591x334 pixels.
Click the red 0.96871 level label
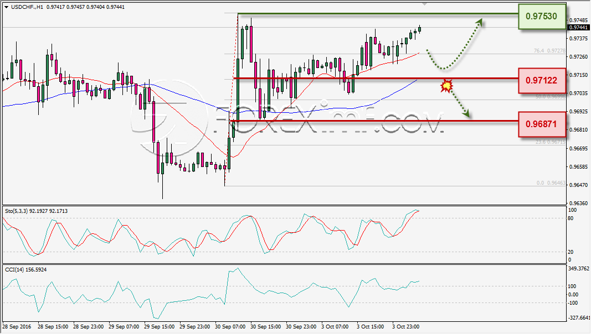point(542,124)
